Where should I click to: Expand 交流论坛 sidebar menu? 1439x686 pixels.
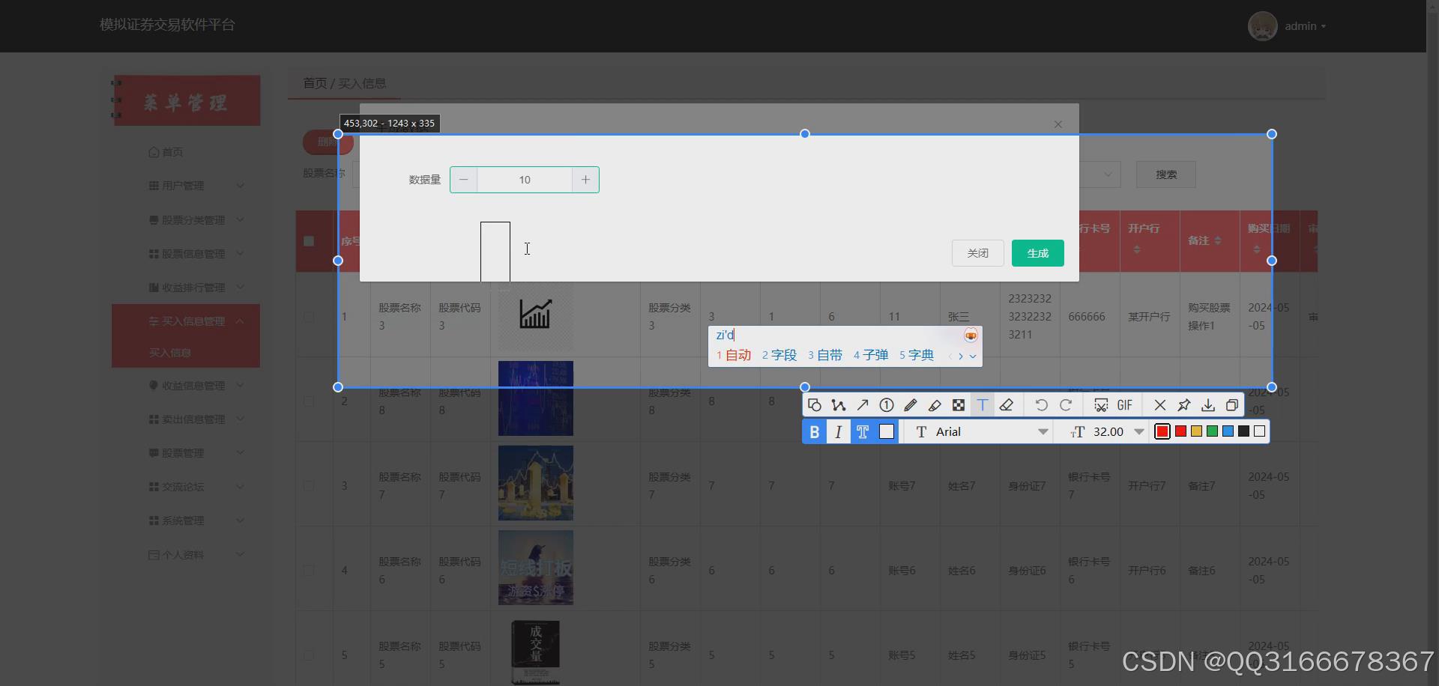pos(186,487)
